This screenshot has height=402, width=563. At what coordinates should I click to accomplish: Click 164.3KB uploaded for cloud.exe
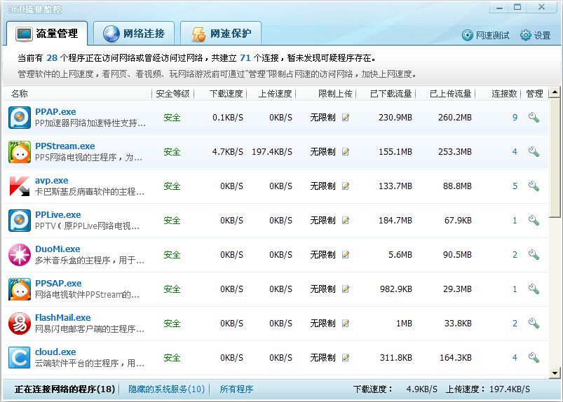point(456,358)
